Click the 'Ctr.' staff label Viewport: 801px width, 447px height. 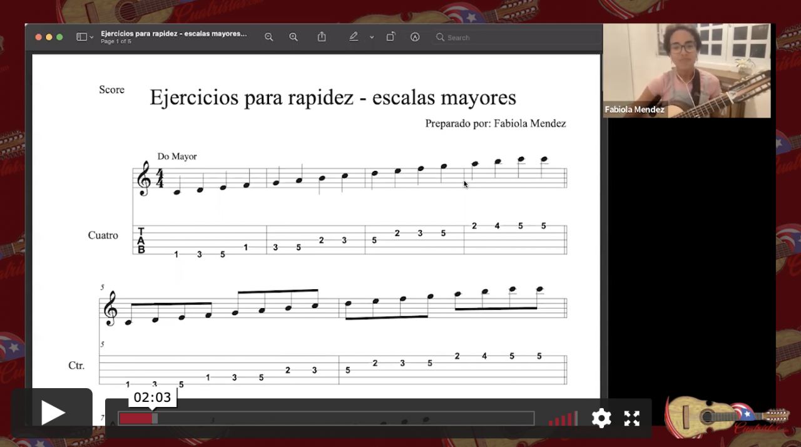[x=76, y=365]
